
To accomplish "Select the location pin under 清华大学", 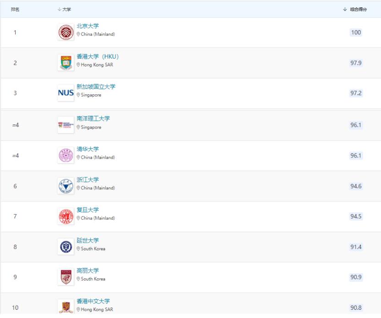I will (78, 157).
